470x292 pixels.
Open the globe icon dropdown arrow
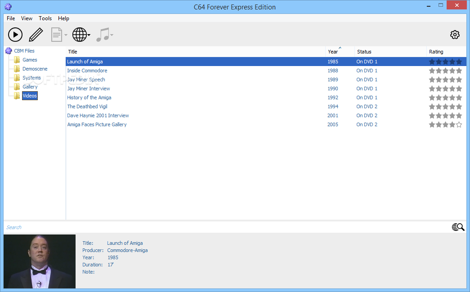(89, 35)
